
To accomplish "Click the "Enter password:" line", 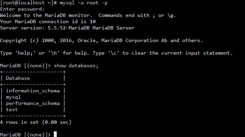I will point(22,9).
